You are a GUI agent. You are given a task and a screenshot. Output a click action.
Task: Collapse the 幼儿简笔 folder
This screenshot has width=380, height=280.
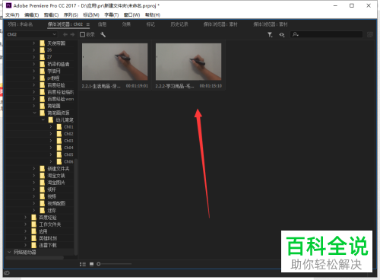tap(43, 119)
